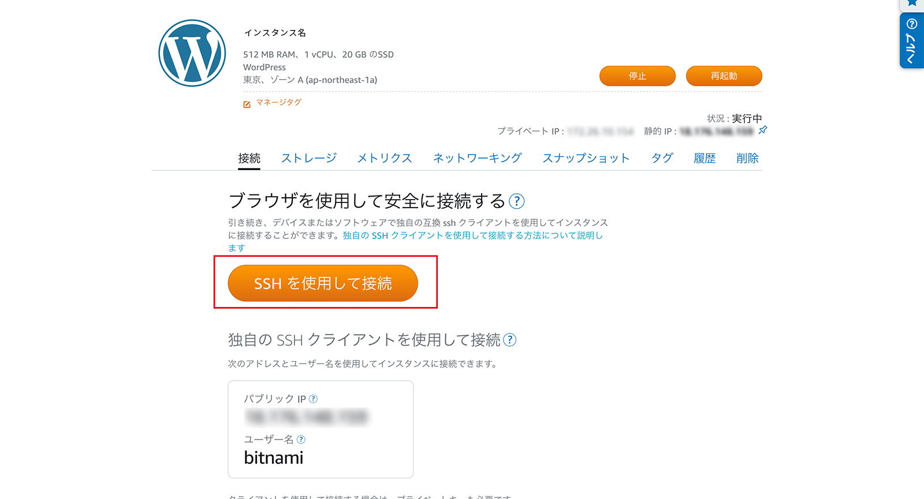The height and width of the screenshot is (499, 924).
Task: Go to the スナップショット tab
Action: (586, 158)
